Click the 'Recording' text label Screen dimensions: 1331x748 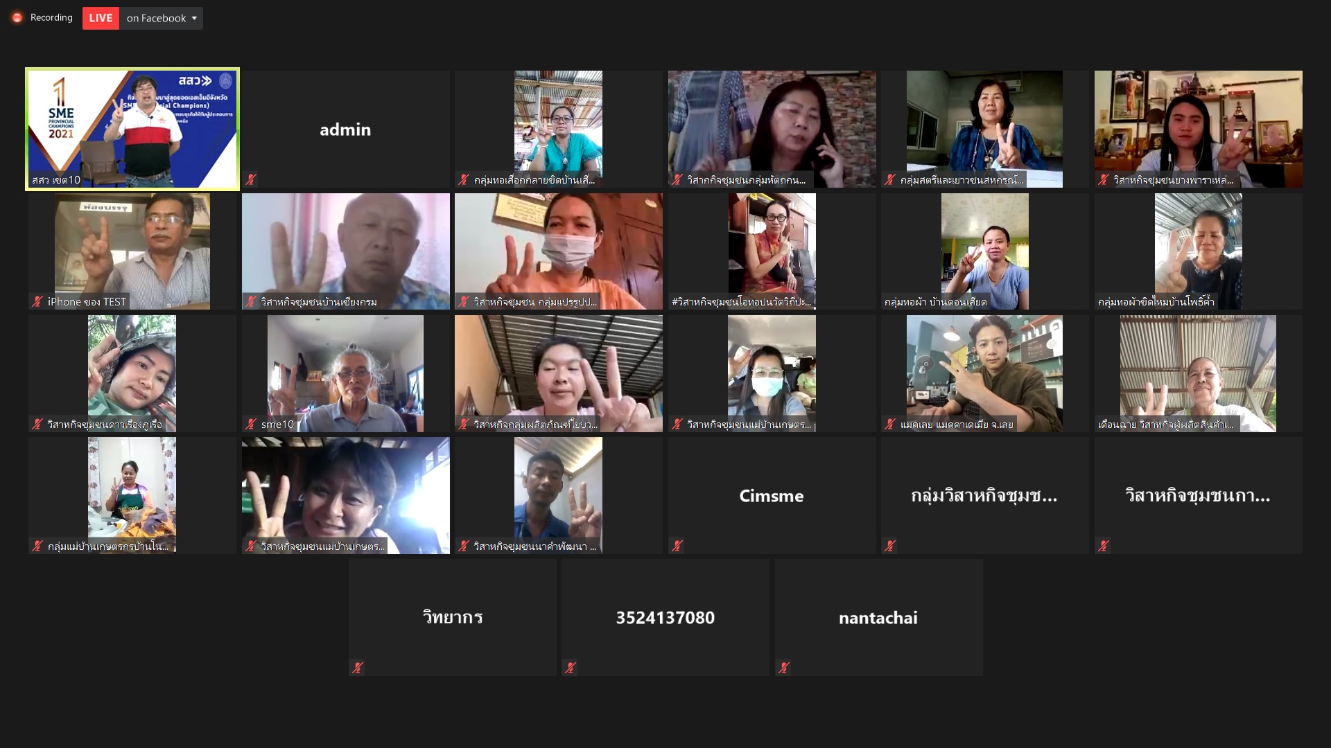point(51,18)
